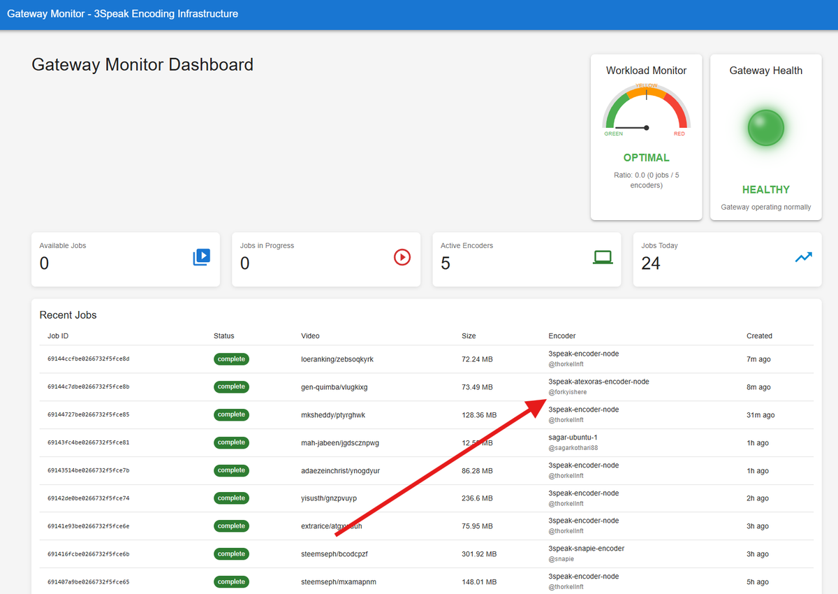Click the 148.01 MB size value

click(479, 582)
